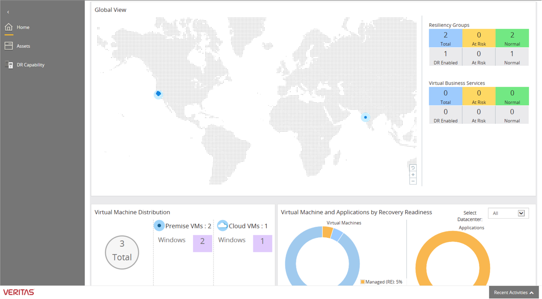Click the 3 Total virtual machines circle

122,252
